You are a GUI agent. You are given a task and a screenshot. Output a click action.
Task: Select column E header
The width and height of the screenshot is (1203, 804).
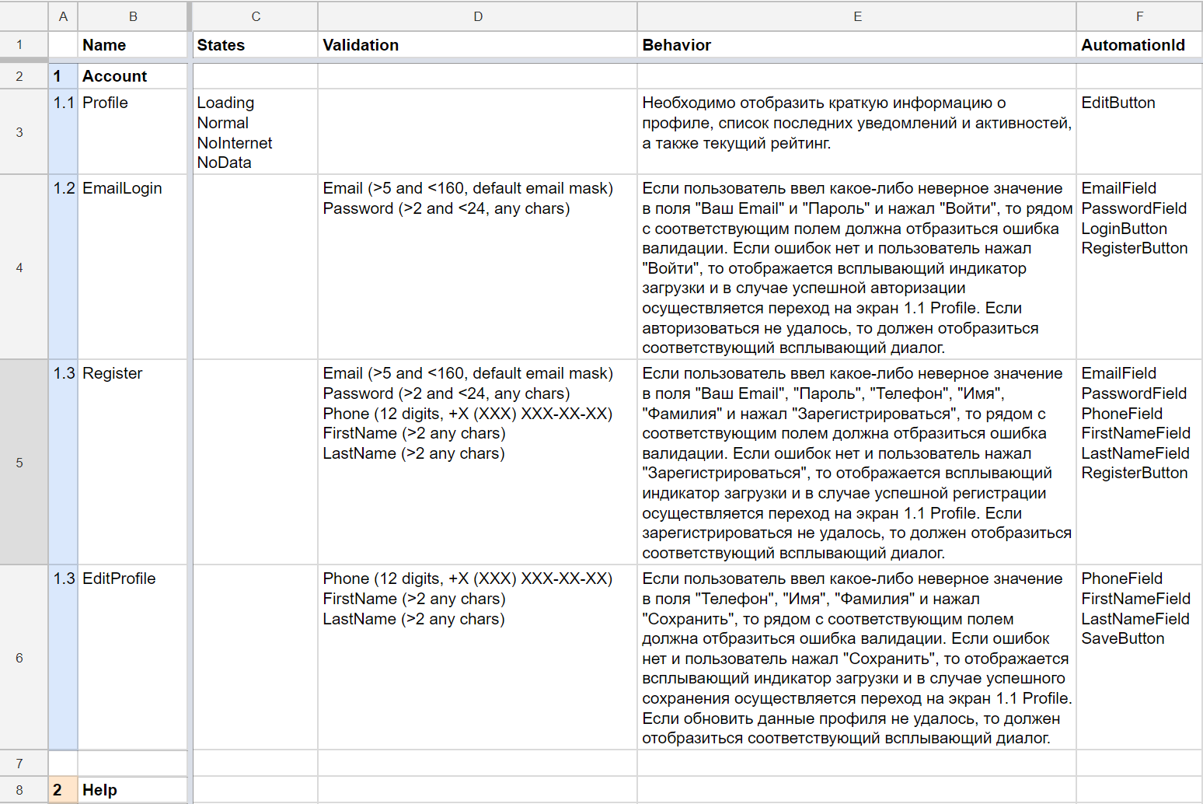click(857, 16)
